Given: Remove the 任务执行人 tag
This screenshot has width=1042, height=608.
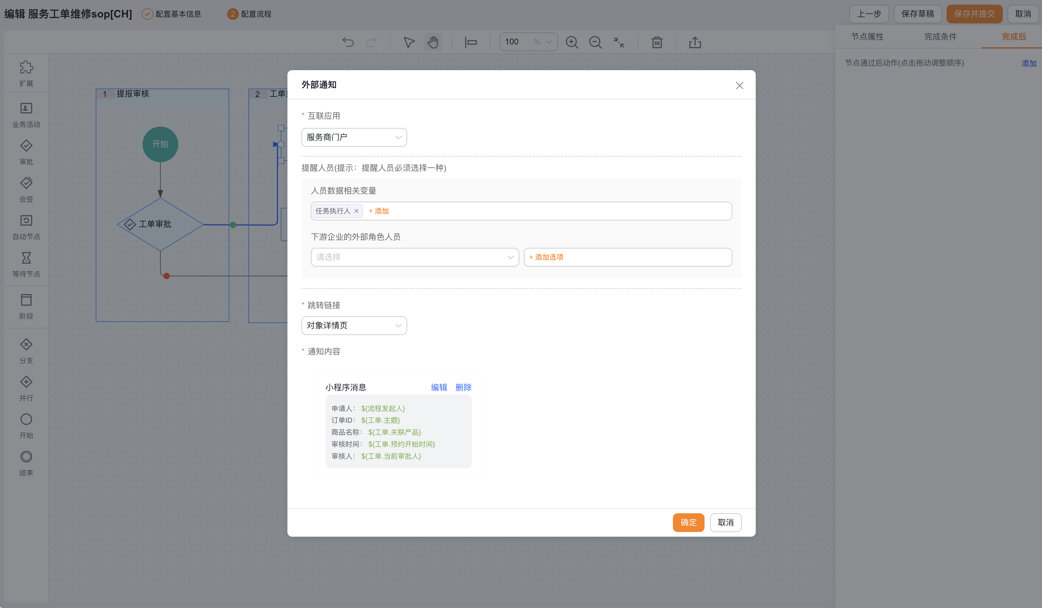Looking at the screenshot, I should point(357,211).
